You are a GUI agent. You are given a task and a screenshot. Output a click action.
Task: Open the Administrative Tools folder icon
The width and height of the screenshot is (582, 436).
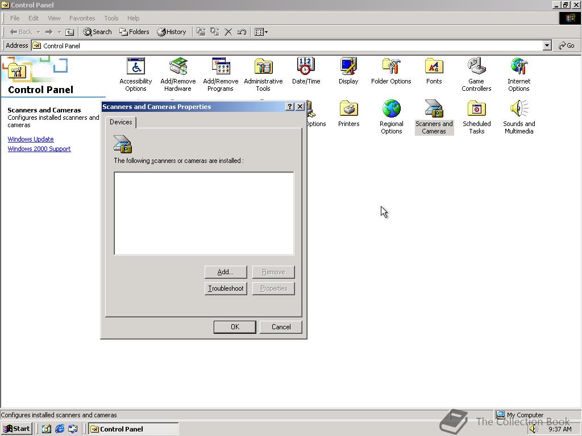pyautogui.click(x=263, y=74)
